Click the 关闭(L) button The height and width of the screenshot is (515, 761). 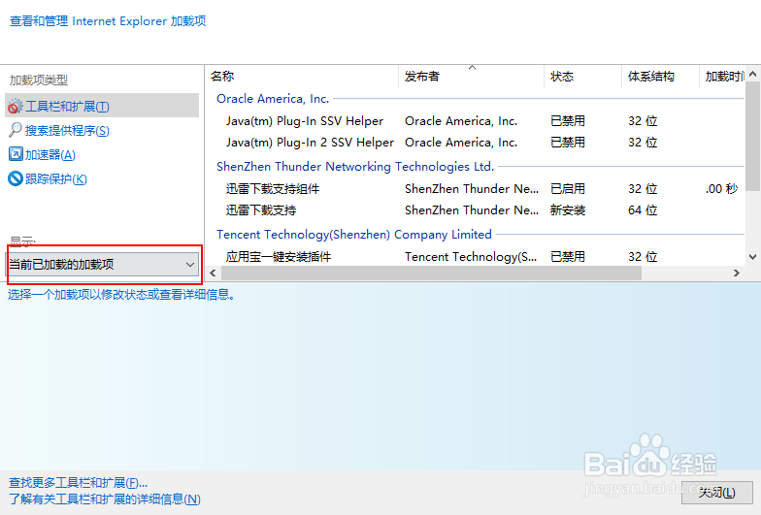click(716, 493)
